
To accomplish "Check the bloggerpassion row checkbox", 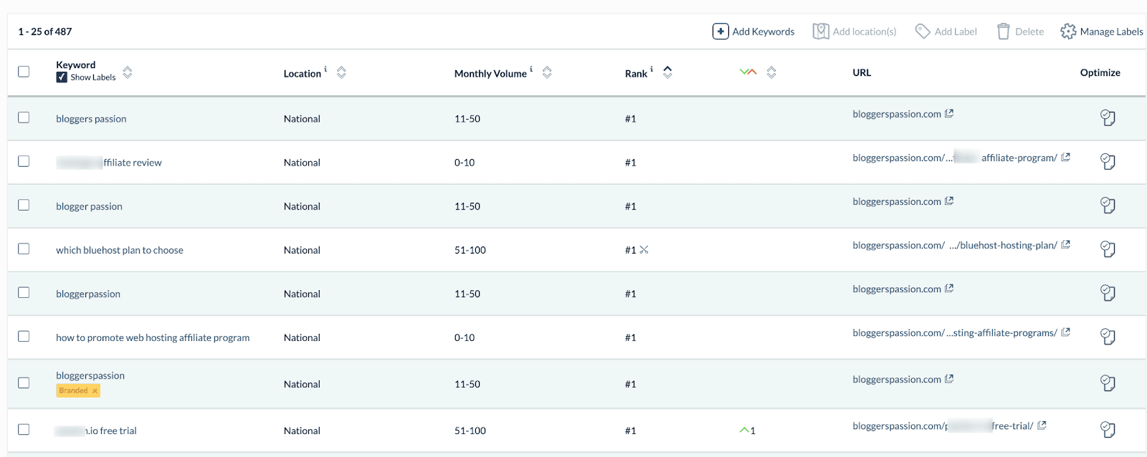I will 24,292.
